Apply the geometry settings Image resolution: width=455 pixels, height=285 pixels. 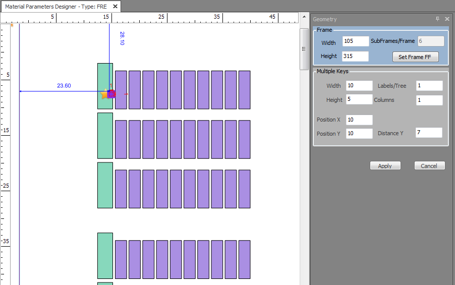click(385, 166)
